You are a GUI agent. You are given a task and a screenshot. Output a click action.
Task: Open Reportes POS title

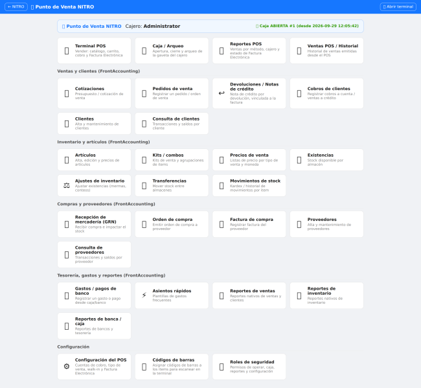tap(245, 44)
